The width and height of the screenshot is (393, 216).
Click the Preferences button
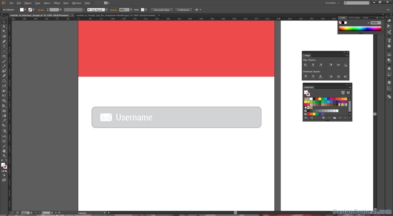(x=184, y=10)
